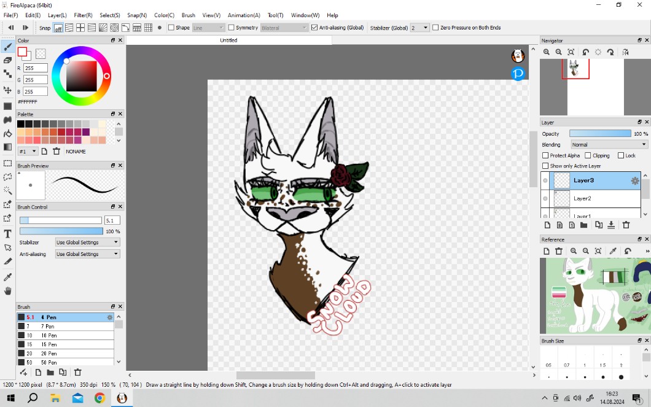
Task: Open the Filter(R) menu
Action: pos(83,15)
